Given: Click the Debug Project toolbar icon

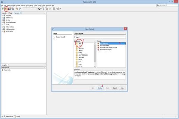Looking at the screenshot, I should point(54,9).
